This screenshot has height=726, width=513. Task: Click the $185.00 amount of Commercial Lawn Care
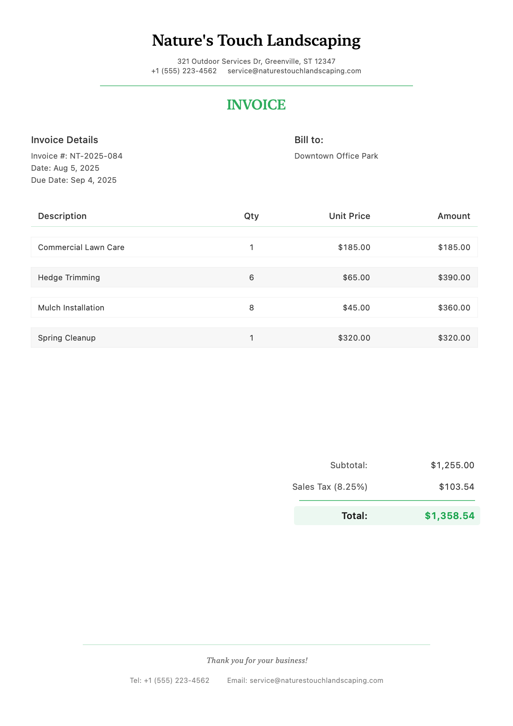point(454,247)
